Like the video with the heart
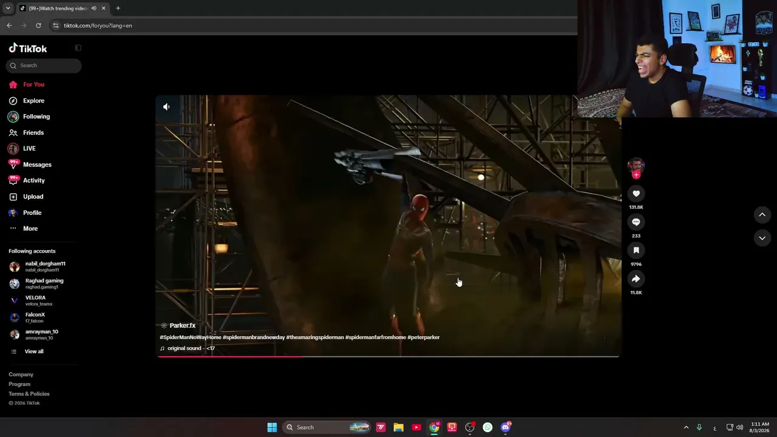The width and height of the screenshot is (777, 437). point(636,194)
